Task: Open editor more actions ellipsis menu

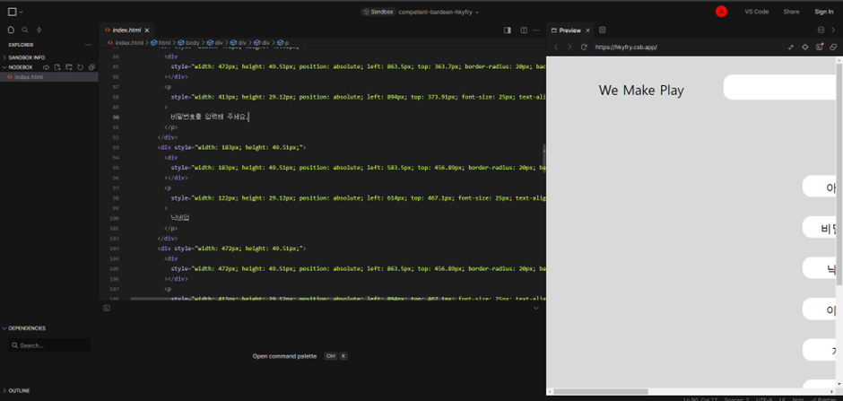Action: [536, 31]
